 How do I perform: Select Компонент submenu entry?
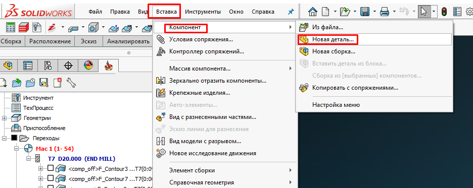pyautogui.click(x=224, y=27)
